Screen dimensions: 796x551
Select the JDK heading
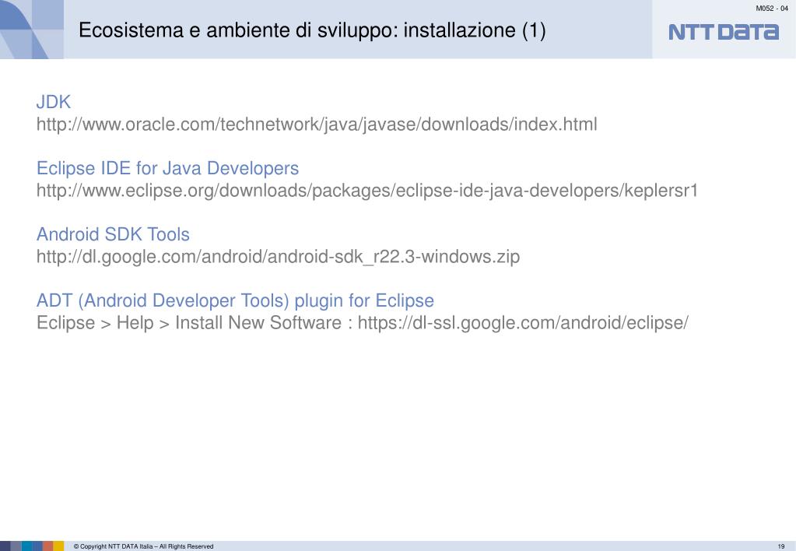tap(54, 102)
